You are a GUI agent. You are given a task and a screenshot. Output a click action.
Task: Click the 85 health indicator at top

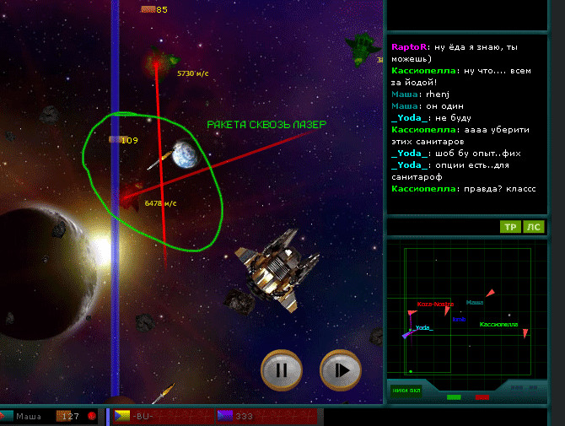tap(154, 10)
